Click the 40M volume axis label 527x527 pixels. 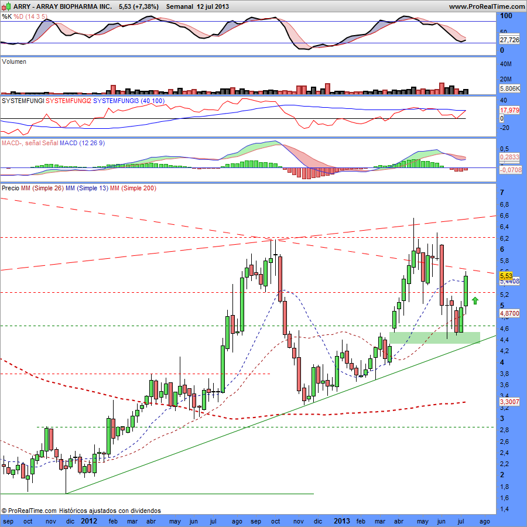(x=506, y=64)
